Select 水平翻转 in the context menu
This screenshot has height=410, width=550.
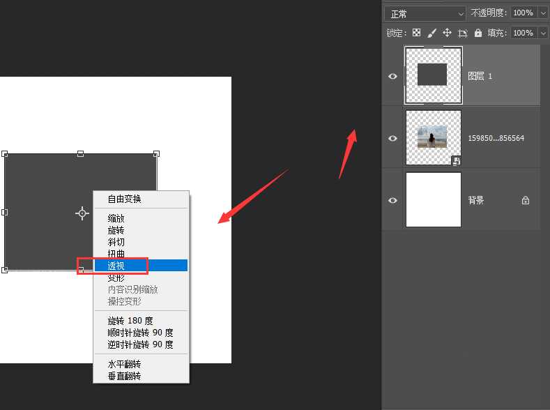click(124, 365)
